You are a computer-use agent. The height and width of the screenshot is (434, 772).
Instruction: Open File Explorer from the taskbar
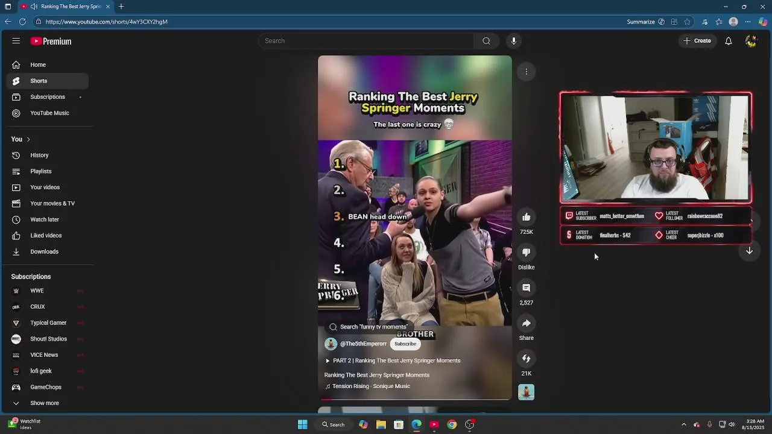[381, 424]
